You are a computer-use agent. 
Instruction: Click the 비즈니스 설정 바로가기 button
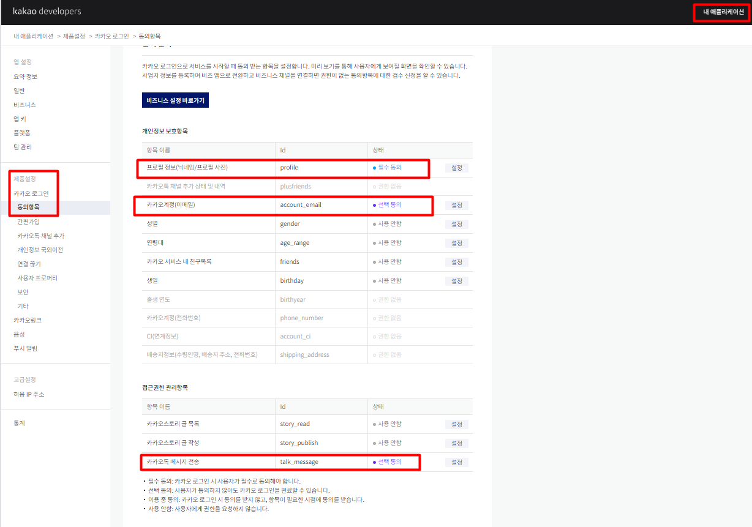point(175,100)
